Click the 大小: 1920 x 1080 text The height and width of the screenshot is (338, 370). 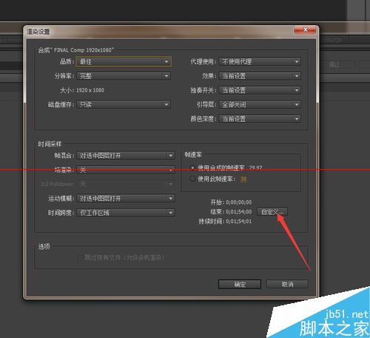tap(82, 90)
